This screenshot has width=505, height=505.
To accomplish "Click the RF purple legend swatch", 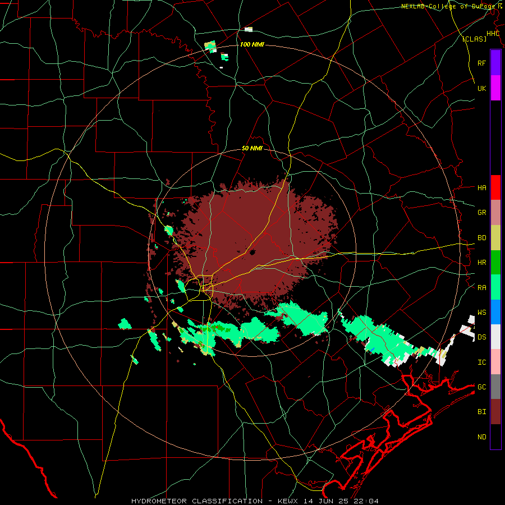I will pos(495,62).
